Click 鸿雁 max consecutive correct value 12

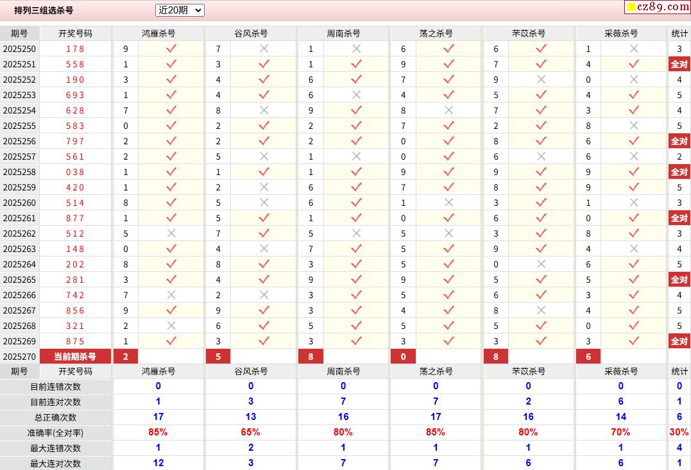(x=158, y=463)
